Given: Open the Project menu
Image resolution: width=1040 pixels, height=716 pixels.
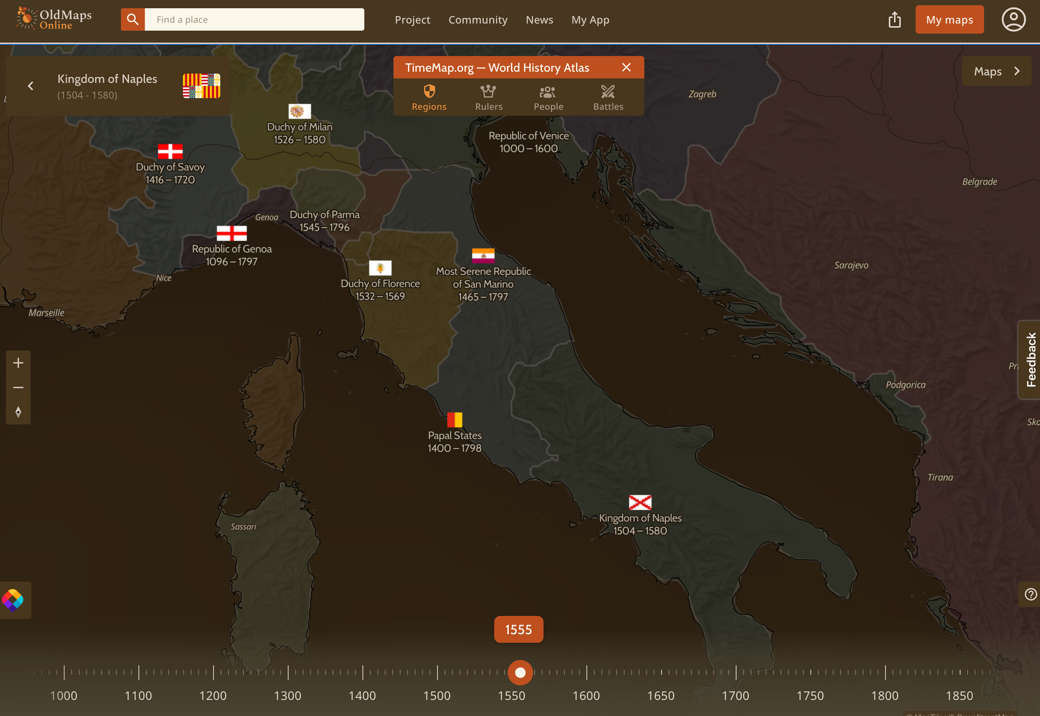Looking at the screenshot, I should point(412,20).
